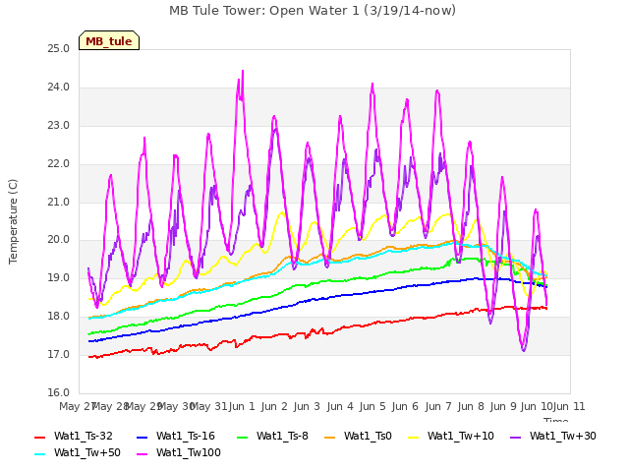This screenshot has height=472, width=629.
Task: Click the 'Jun 2' x-axis date label
Action: click(x=274, y=406)
